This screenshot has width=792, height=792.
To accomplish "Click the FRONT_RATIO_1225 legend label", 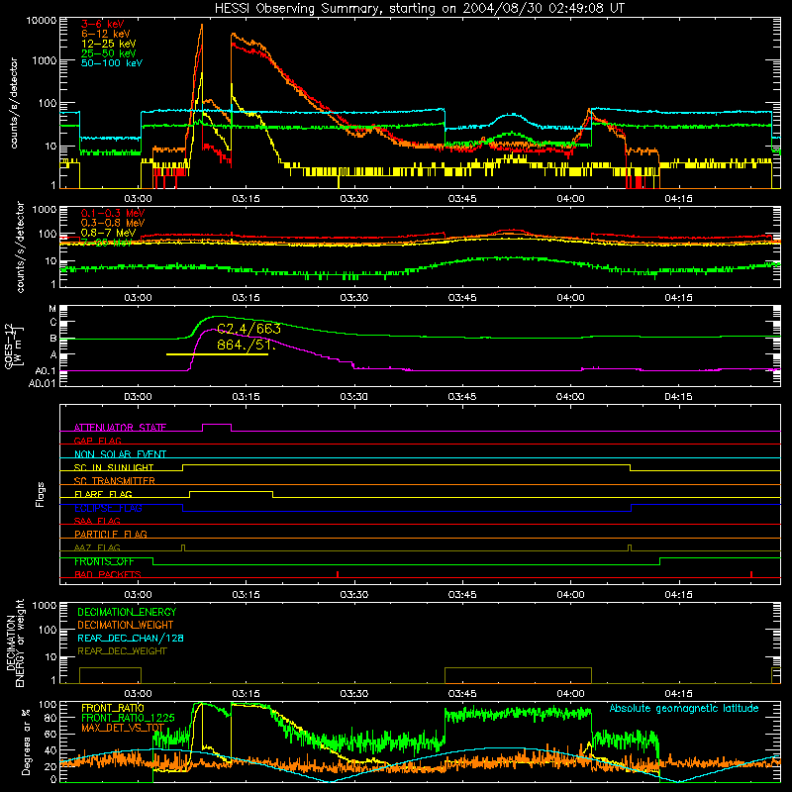I will 128,718.
